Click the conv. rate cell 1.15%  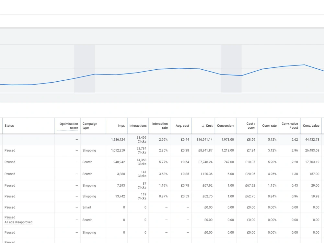(x=272, y=186)
